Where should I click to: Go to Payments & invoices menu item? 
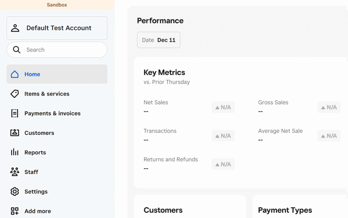click(x=52, y=114)
